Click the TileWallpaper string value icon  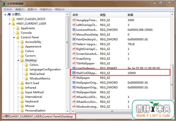(x=74, y=63)
